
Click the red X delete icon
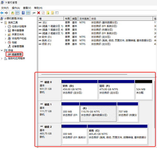point(38,13)
